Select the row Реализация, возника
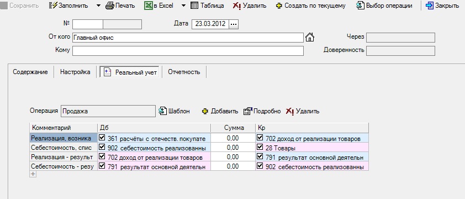465x199 pixels. pyautogui.click(x=64, y=138)
